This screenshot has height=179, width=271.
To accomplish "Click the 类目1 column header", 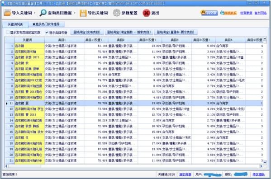I will click(64, 40).
